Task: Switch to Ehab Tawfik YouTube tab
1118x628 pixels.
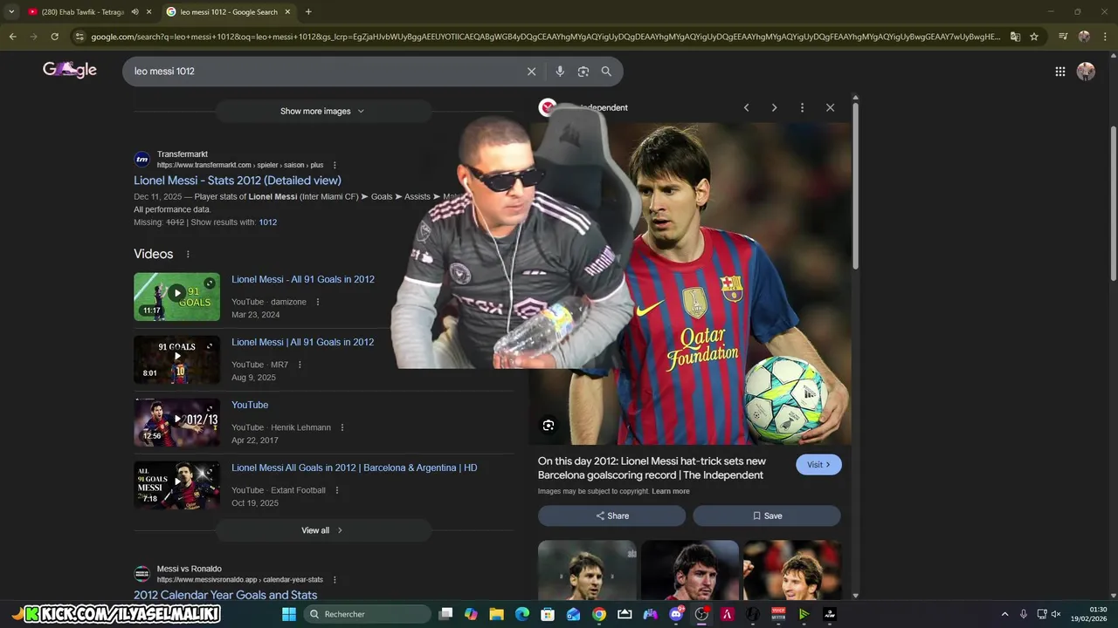Action: (x=83, y=11)
